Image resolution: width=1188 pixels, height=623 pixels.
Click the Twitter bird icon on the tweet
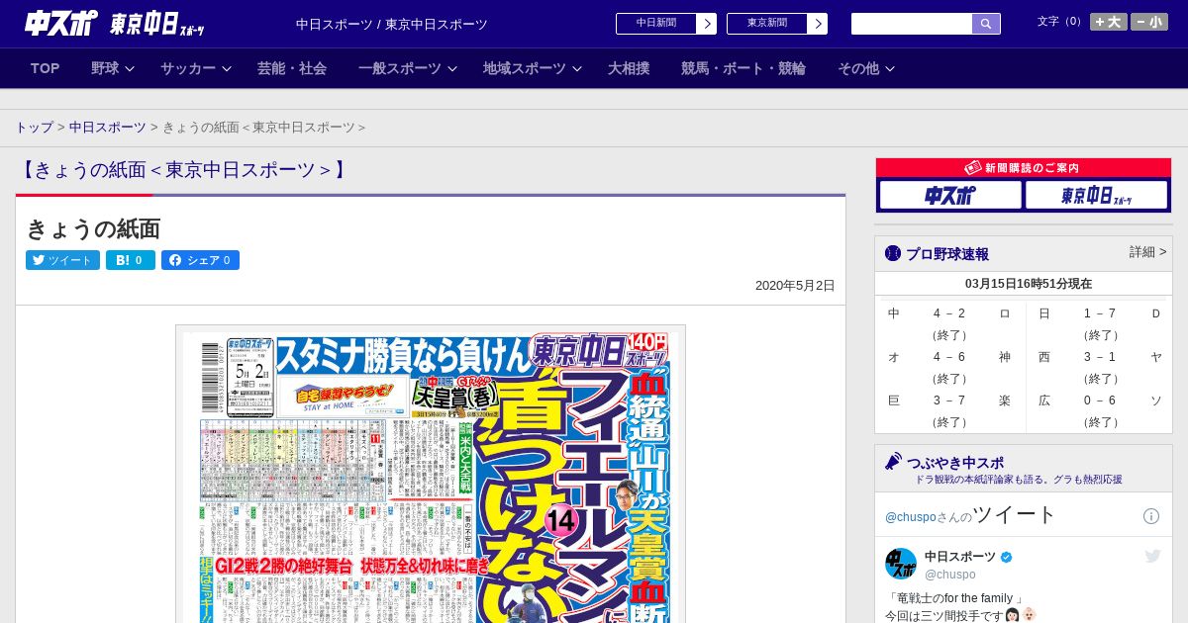click(x=1152, y=556)
